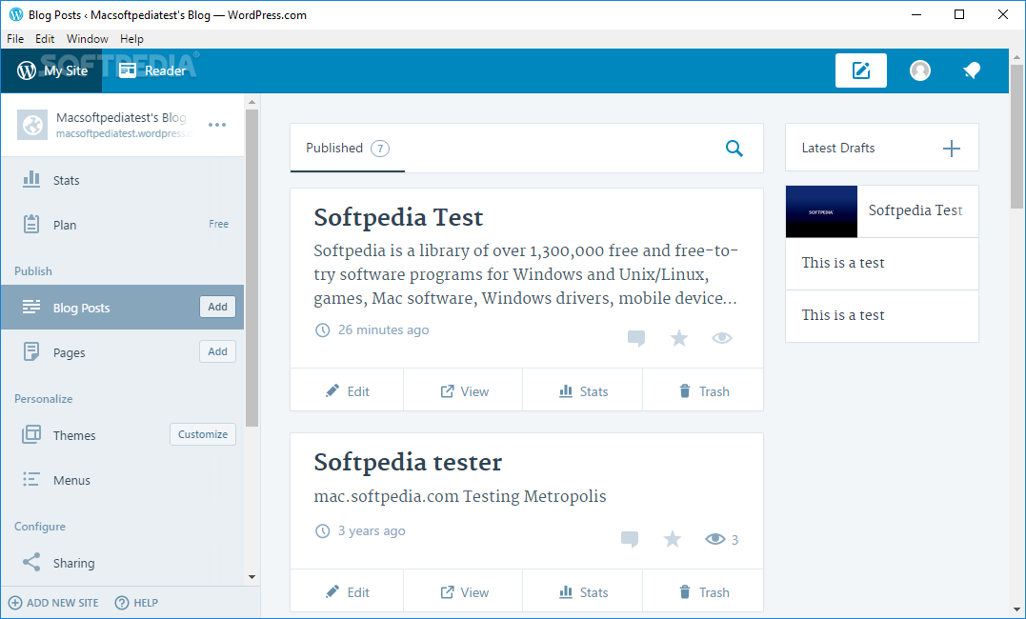Click views eye icon on Softpedia tester post
Viewport: 1026px width, 619px height.
pyautogui.click(x=715, y=538)
